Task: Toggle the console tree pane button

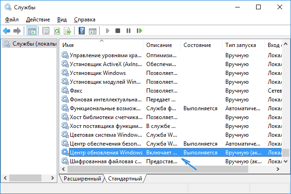Action: 32,31
